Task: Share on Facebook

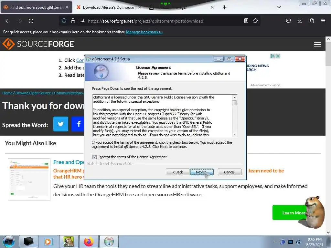Action: coord(78,124)
